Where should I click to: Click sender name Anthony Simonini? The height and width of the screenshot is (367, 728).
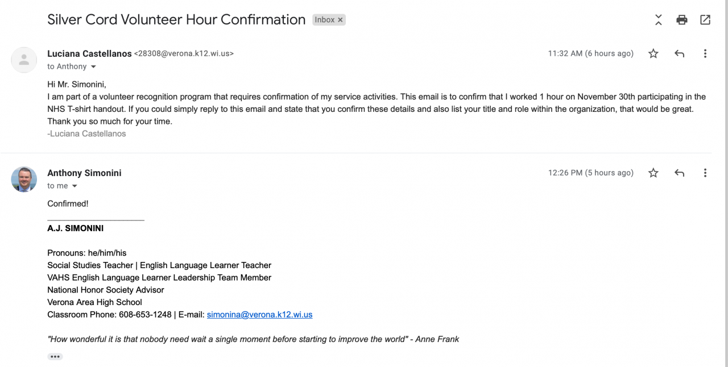click(x=84, y=173)
